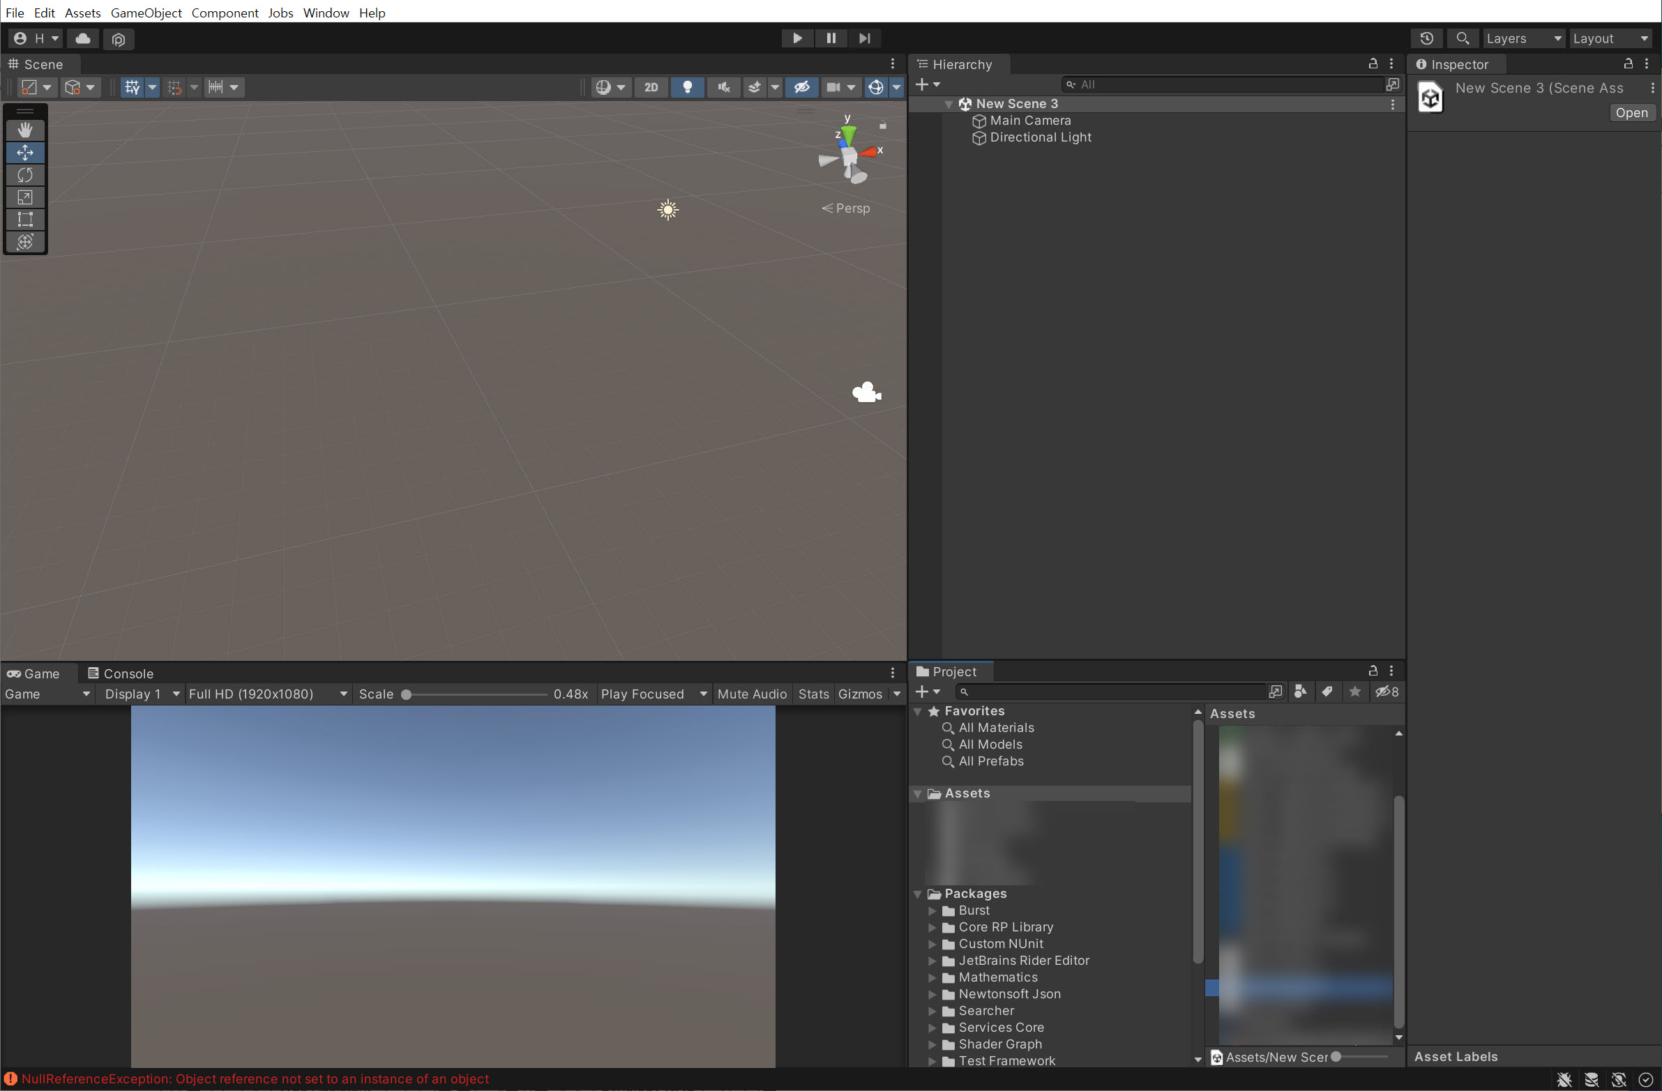Switch to the Console tab
1662x1091 pixels.
120,673
